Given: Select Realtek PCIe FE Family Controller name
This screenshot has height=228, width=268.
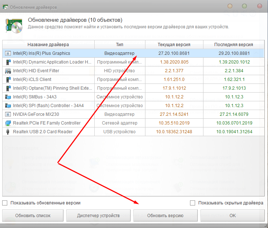Looking at the screenshot, I should pos(47,123).
